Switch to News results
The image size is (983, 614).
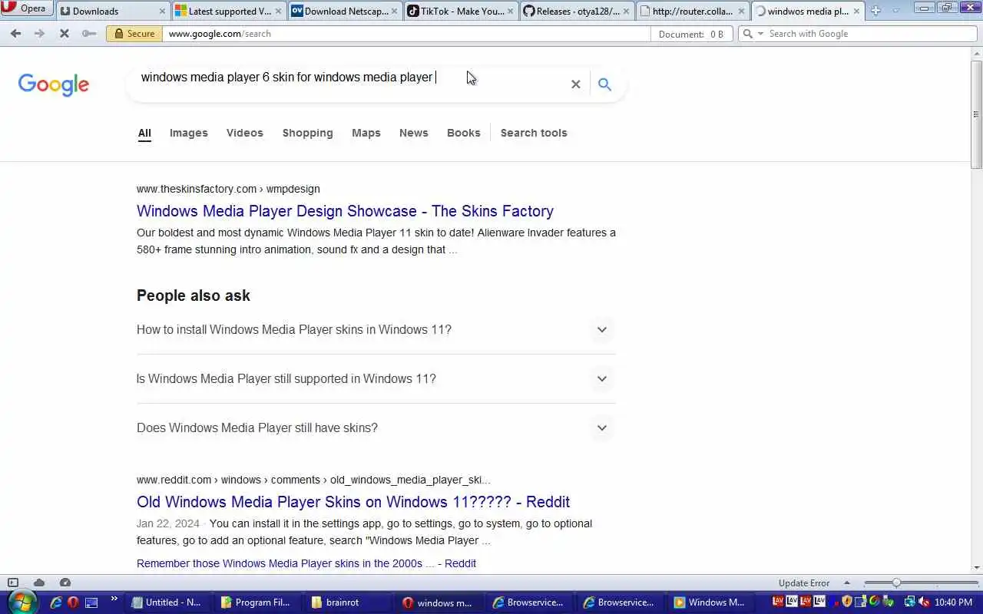pos(414,133)
